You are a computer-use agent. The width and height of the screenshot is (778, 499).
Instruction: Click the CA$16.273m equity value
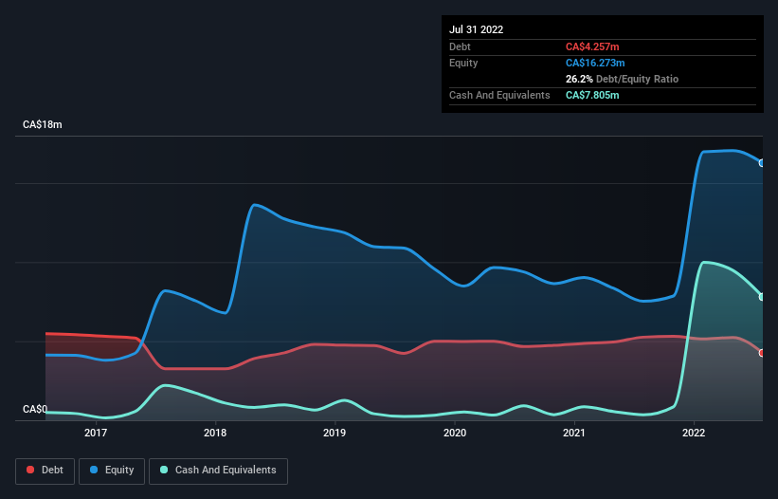point(595,63)
